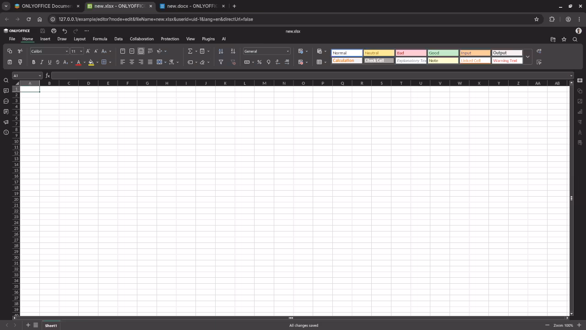Toggle italic formatting
This screenshot has height=330, width=586.
42,62
